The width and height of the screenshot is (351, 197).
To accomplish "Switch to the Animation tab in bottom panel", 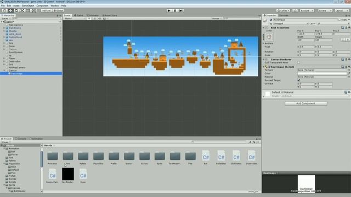I will tap(36, 138).
